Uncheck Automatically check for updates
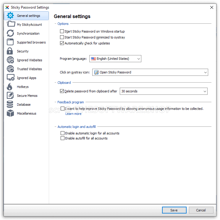The height and width of the screenshot is (220, 220). coord(62,43)
